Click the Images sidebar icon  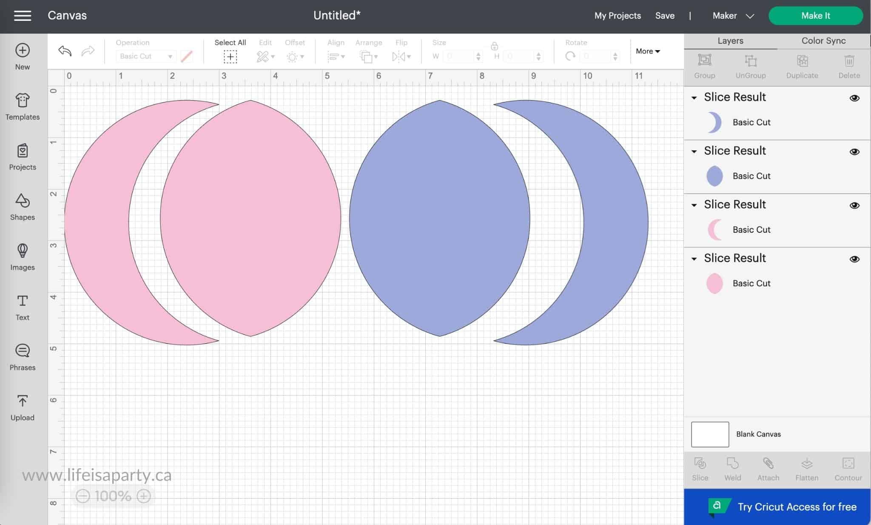[x=23, y=257]
